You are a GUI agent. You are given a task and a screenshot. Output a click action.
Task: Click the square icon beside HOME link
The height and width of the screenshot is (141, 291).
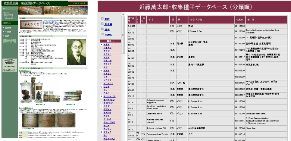[102, 34]
